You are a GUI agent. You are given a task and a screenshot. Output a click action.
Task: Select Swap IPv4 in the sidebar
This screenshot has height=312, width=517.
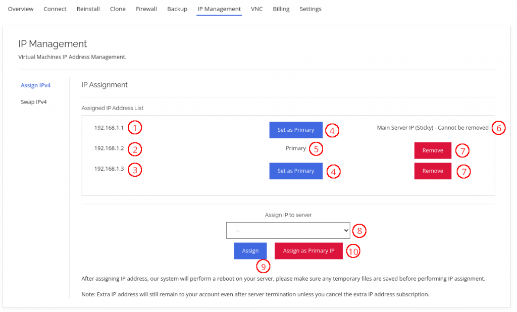(x=33, y=101)
